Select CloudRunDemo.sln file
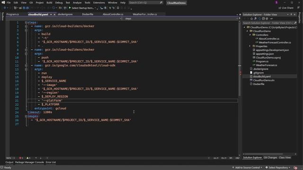Viewport: 303px width, 170px height. pyautogui.click(x=264, y=80)
